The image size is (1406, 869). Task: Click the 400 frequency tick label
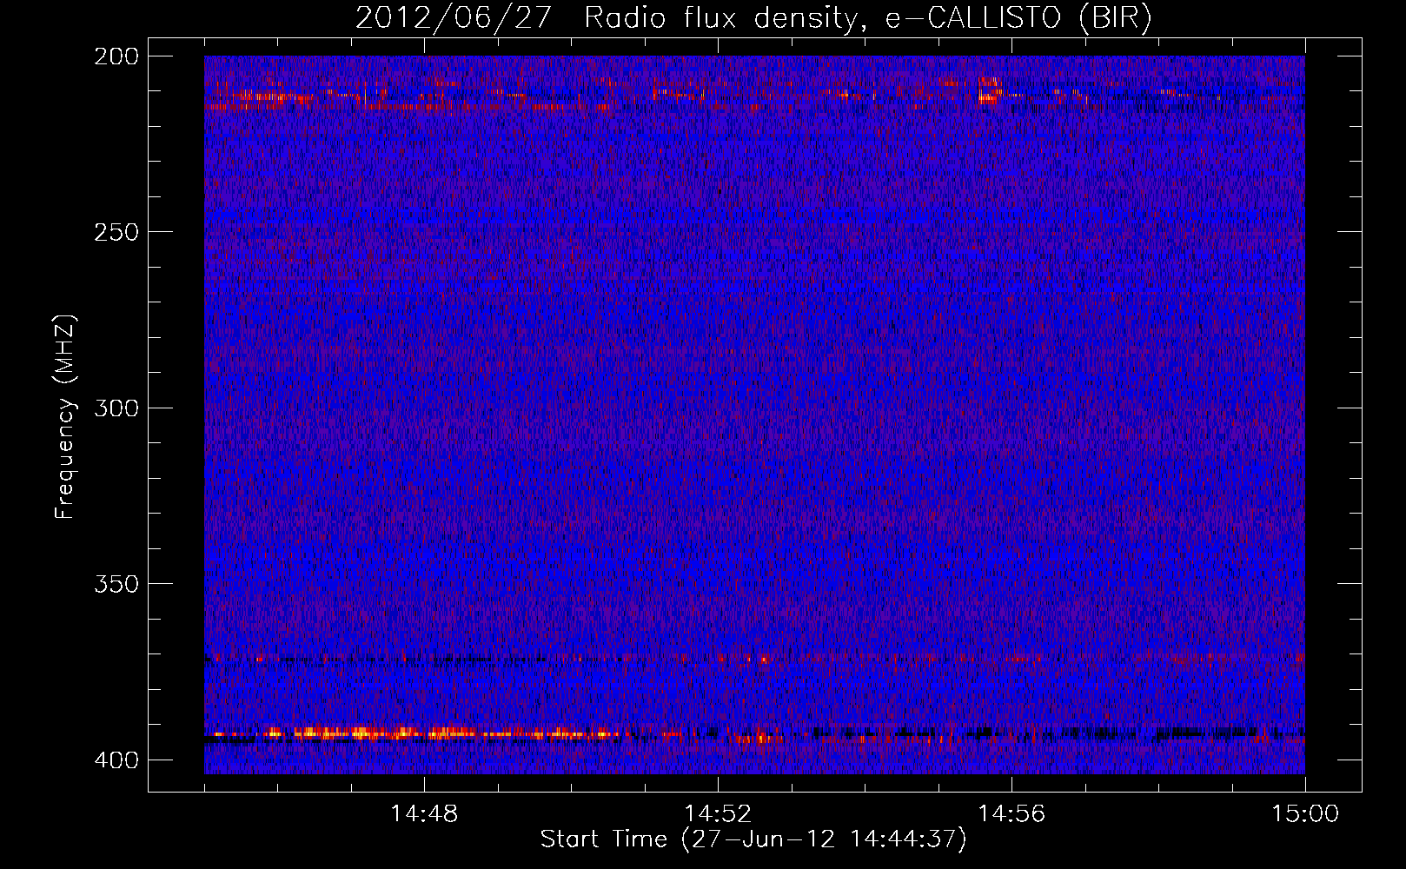click(116, 760)
